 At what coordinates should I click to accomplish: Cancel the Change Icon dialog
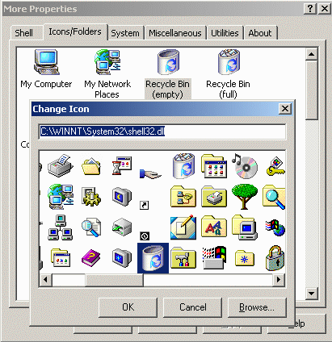pyautogui.click(x=193, y=307)
